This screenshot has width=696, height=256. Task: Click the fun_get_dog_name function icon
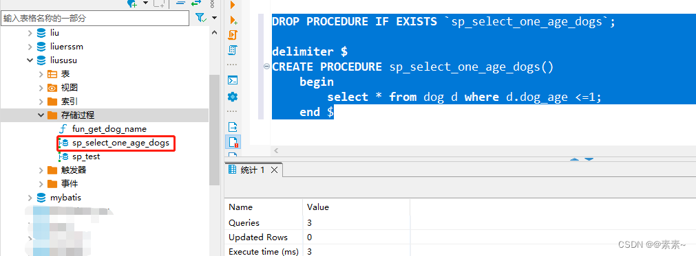pos(63,129)
